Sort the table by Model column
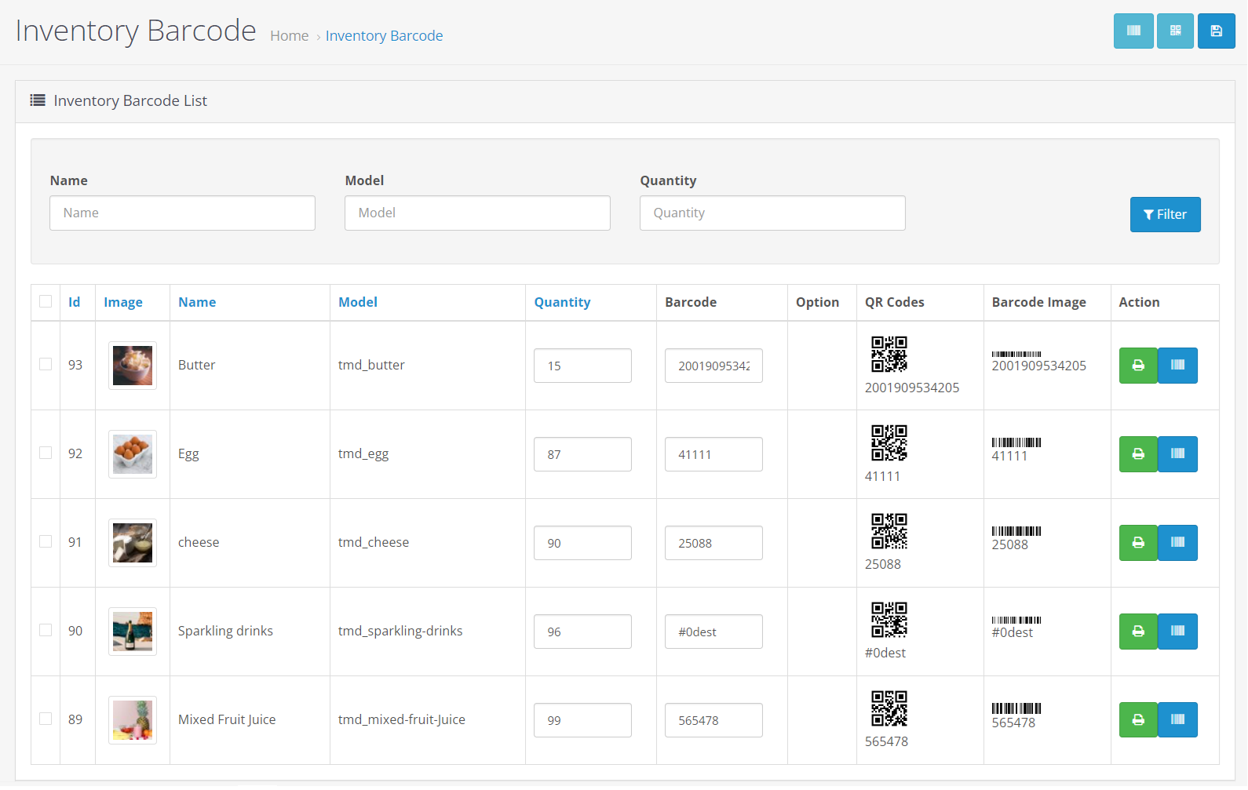This screenshot has width=1248, height=790. (x=358, y=302)
